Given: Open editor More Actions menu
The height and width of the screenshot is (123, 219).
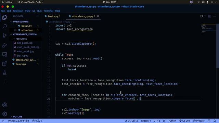Looking at the screenshot, I should pos(215,16).
